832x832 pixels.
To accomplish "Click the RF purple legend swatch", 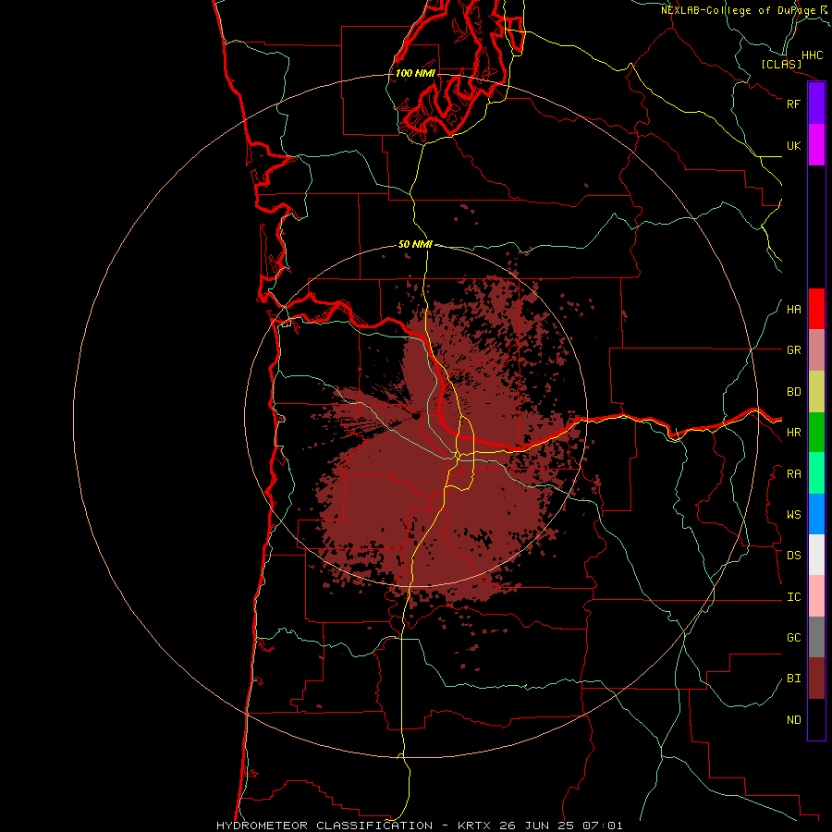I will pos(816,104).
